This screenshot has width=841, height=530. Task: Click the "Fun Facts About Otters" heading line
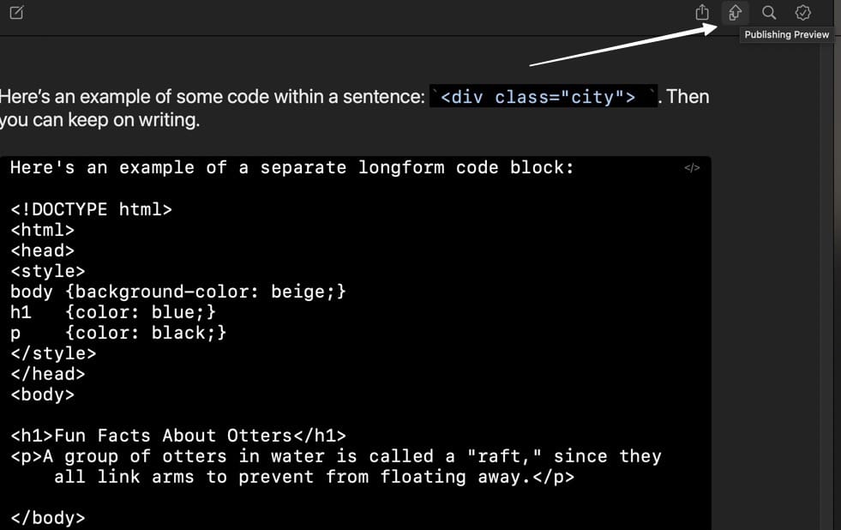(178, 436)
